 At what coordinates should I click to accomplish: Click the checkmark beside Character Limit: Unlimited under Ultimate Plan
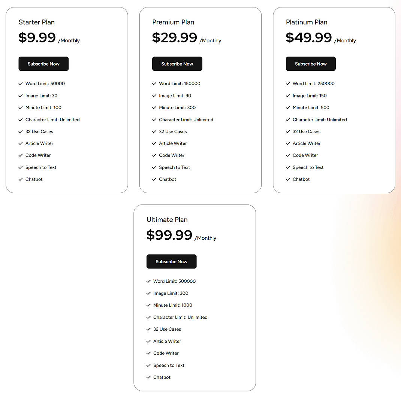pos(148,317)
